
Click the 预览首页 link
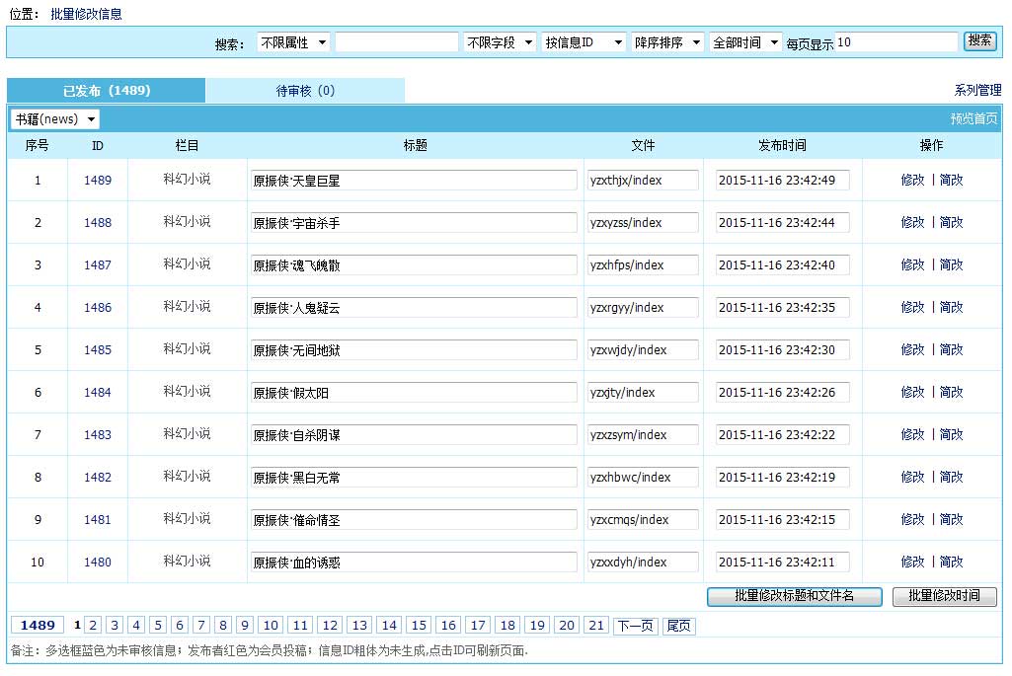point(973,119)
